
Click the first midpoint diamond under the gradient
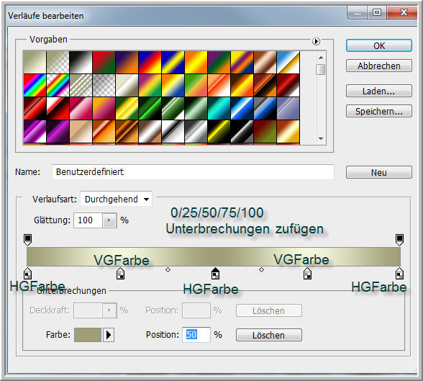[x=168, y=269]
